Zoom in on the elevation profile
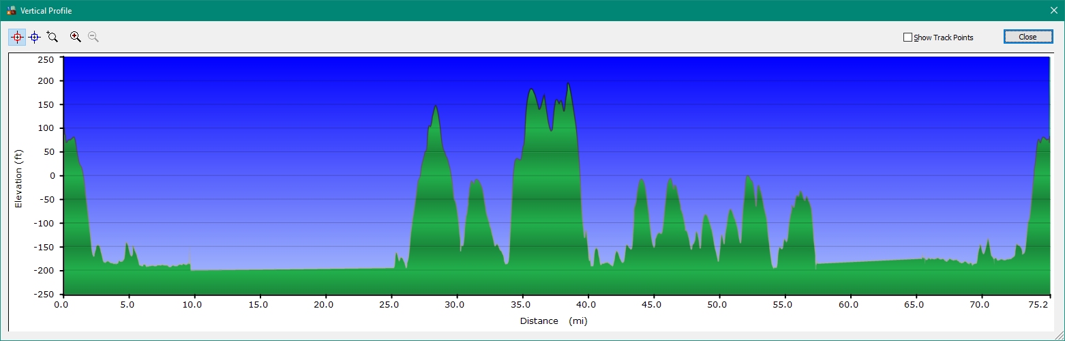The height and width of the screenshot is (341, 1065). 76,38
